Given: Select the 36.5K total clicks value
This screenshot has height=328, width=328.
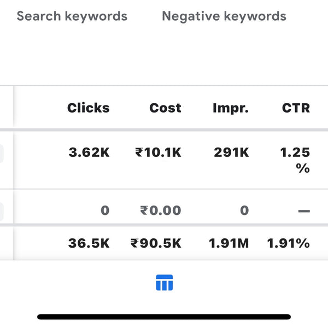Looking at the screenshot, I should click(x=89, y=244).
